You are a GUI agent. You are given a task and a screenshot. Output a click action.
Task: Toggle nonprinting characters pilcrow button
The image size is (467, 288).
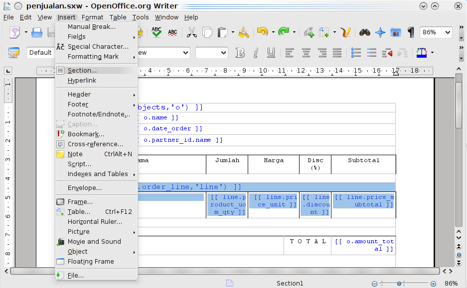click(x=411, y=32)
